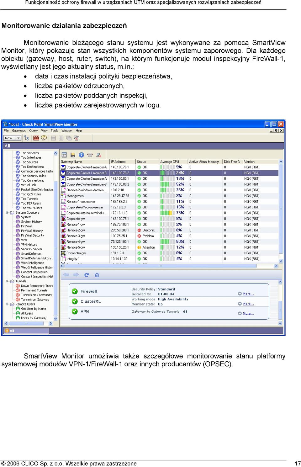This screenshot has height=467, width=301.
Task: Click the All tab at bottom
Action: [26, 331]
